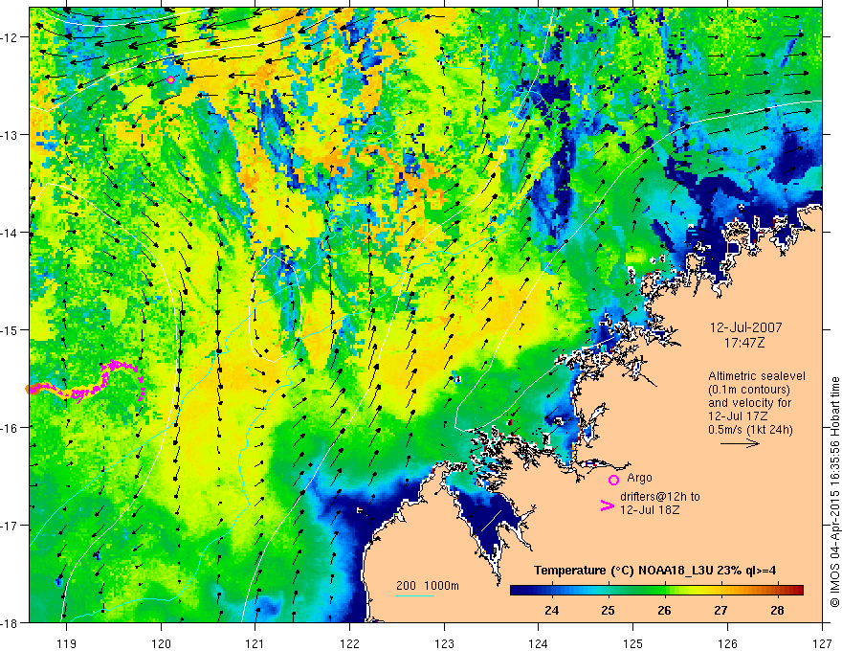
Task: Click the 28 label under the color bar
Action: (x=777, y=610)
